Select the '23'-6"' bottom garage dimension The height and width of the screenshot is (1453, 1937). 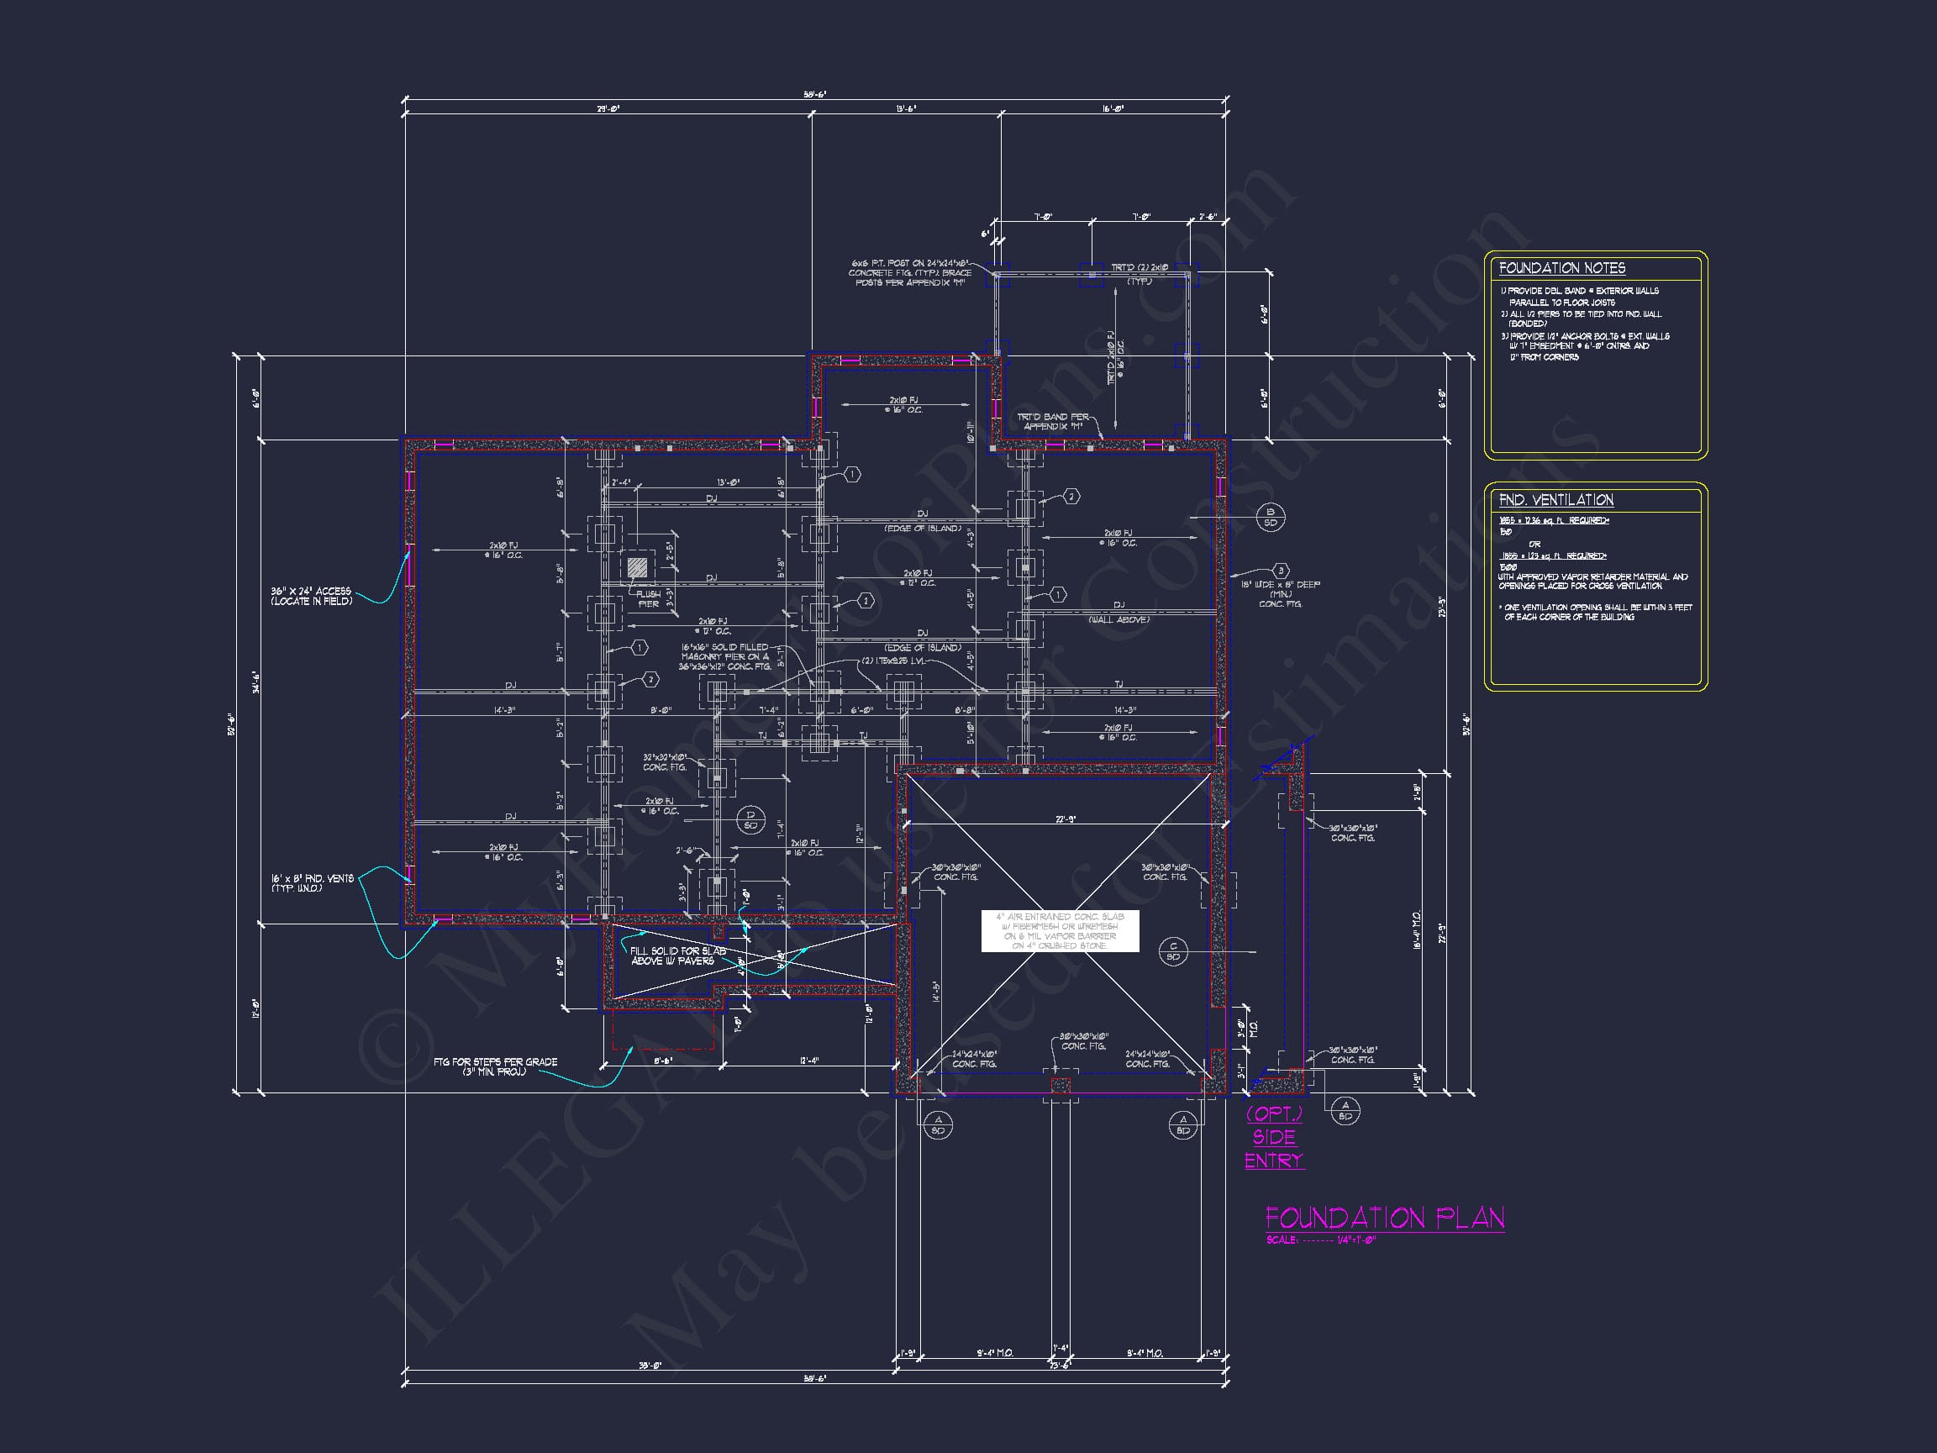pyautogui.click(x=1061, y=1365)
